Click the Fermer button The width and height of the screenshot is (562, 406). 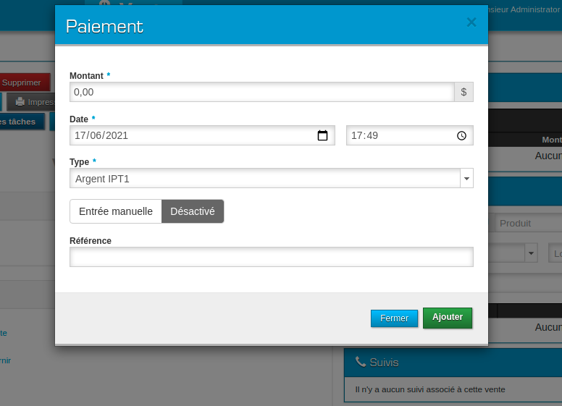[x=394, y=318]
